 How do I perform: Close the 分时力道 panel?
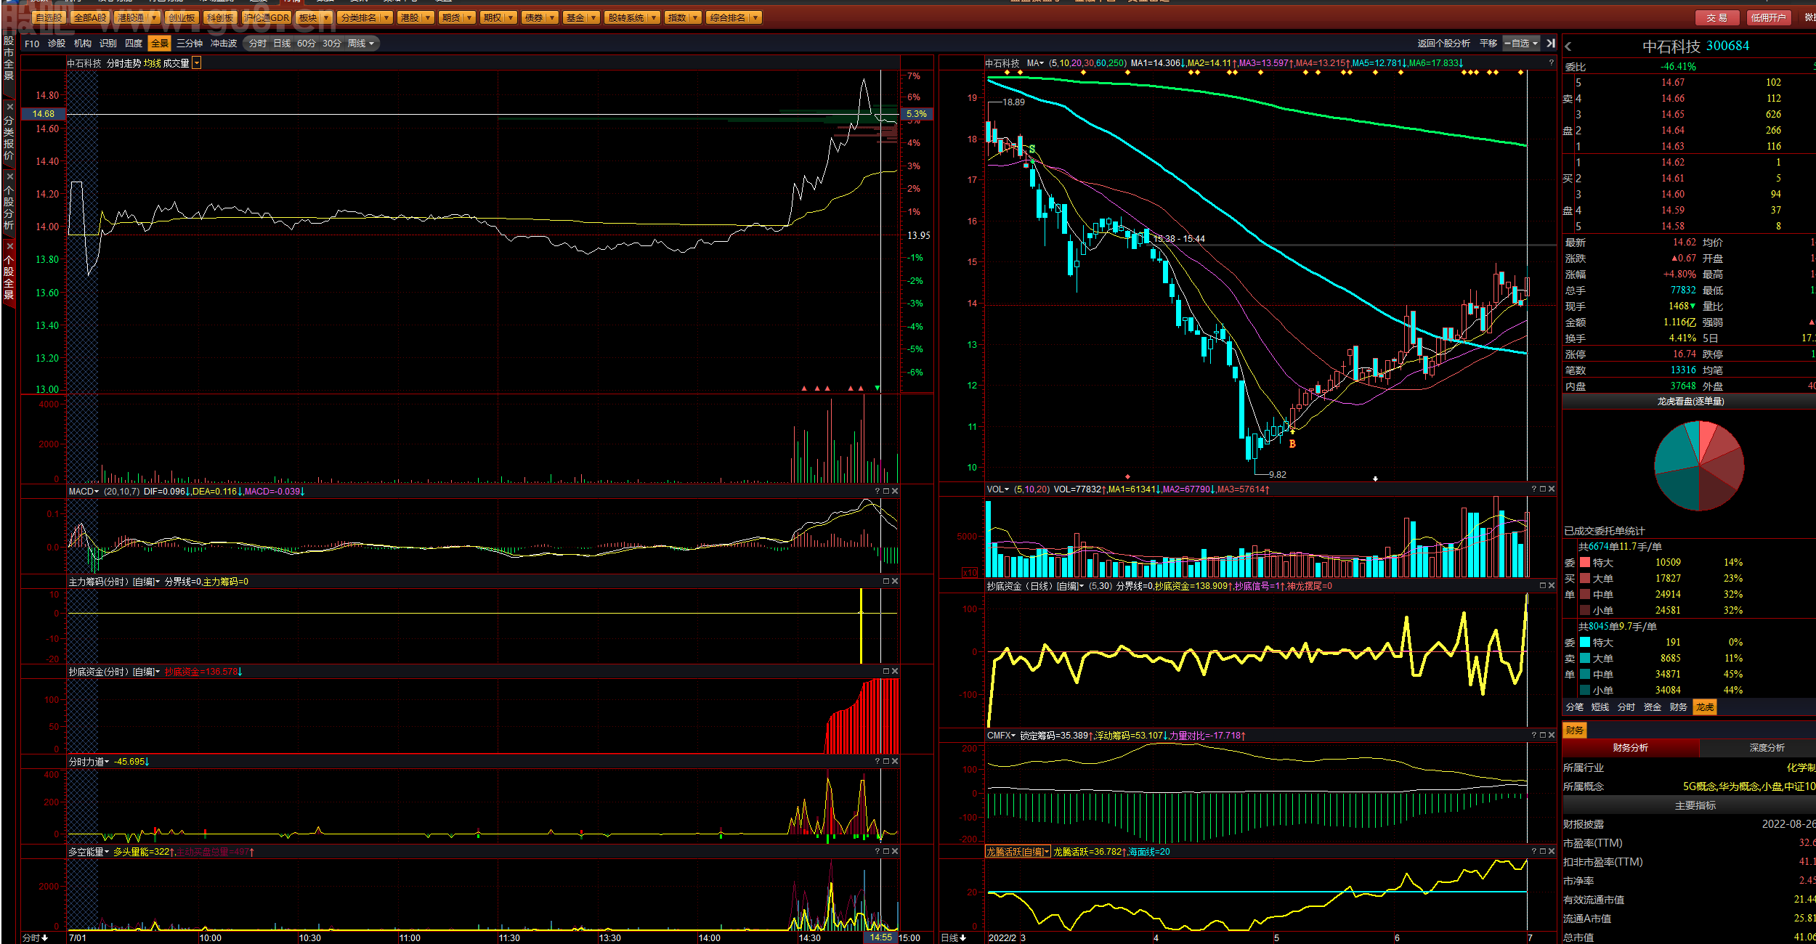895,762
